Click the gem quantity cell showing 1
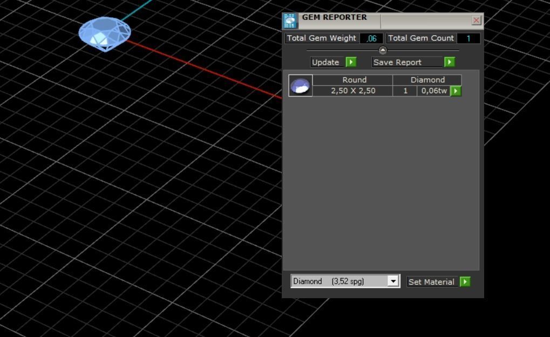 click(405, 91)
